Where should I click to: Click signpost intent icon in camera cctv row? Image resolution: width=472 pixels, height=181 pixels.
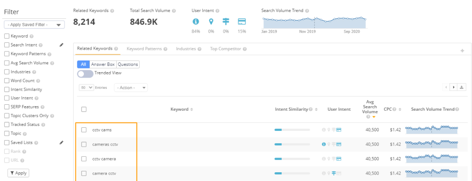tap(334, 173)
